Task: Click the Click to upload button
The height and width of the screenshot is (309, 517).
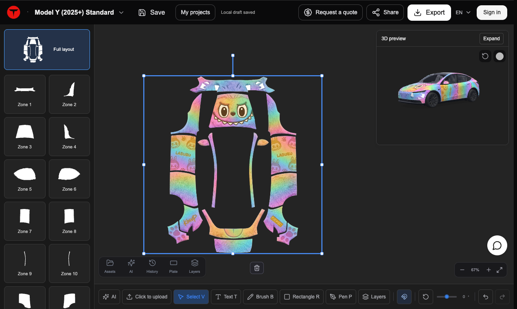Action: [147, 297]
